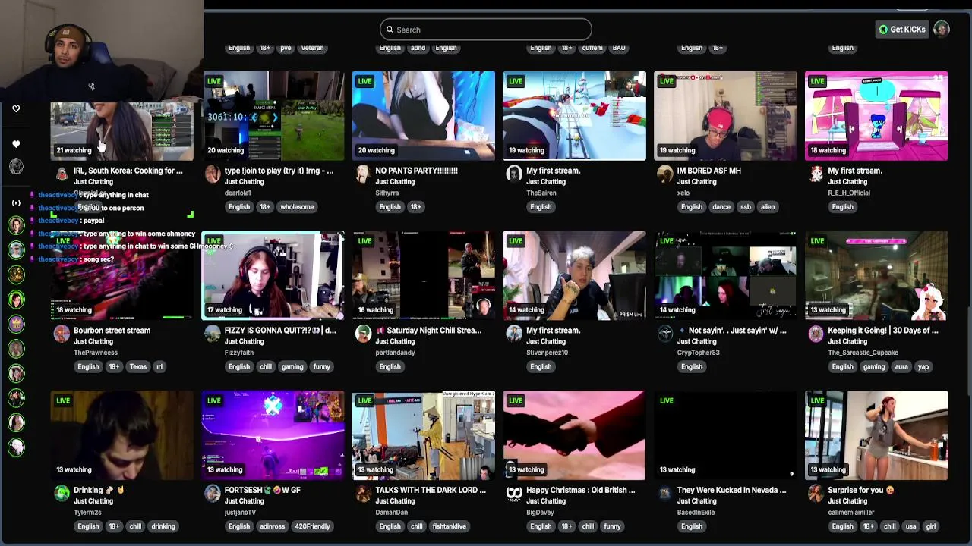Click the dance tag under xelo
972x546 pixels.
(721, 207)
